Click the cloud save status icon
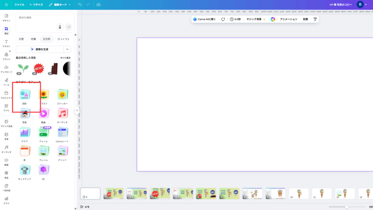This screenshot has height=210, width=373. [98, 4]
